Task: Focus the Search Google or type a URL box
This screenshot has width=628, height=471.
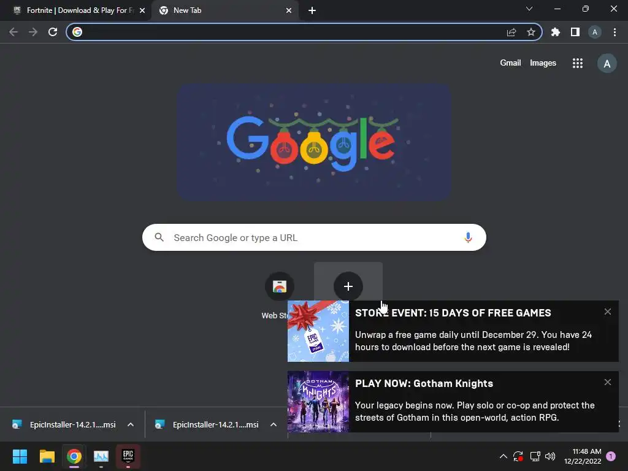Action: coord(314,237)
